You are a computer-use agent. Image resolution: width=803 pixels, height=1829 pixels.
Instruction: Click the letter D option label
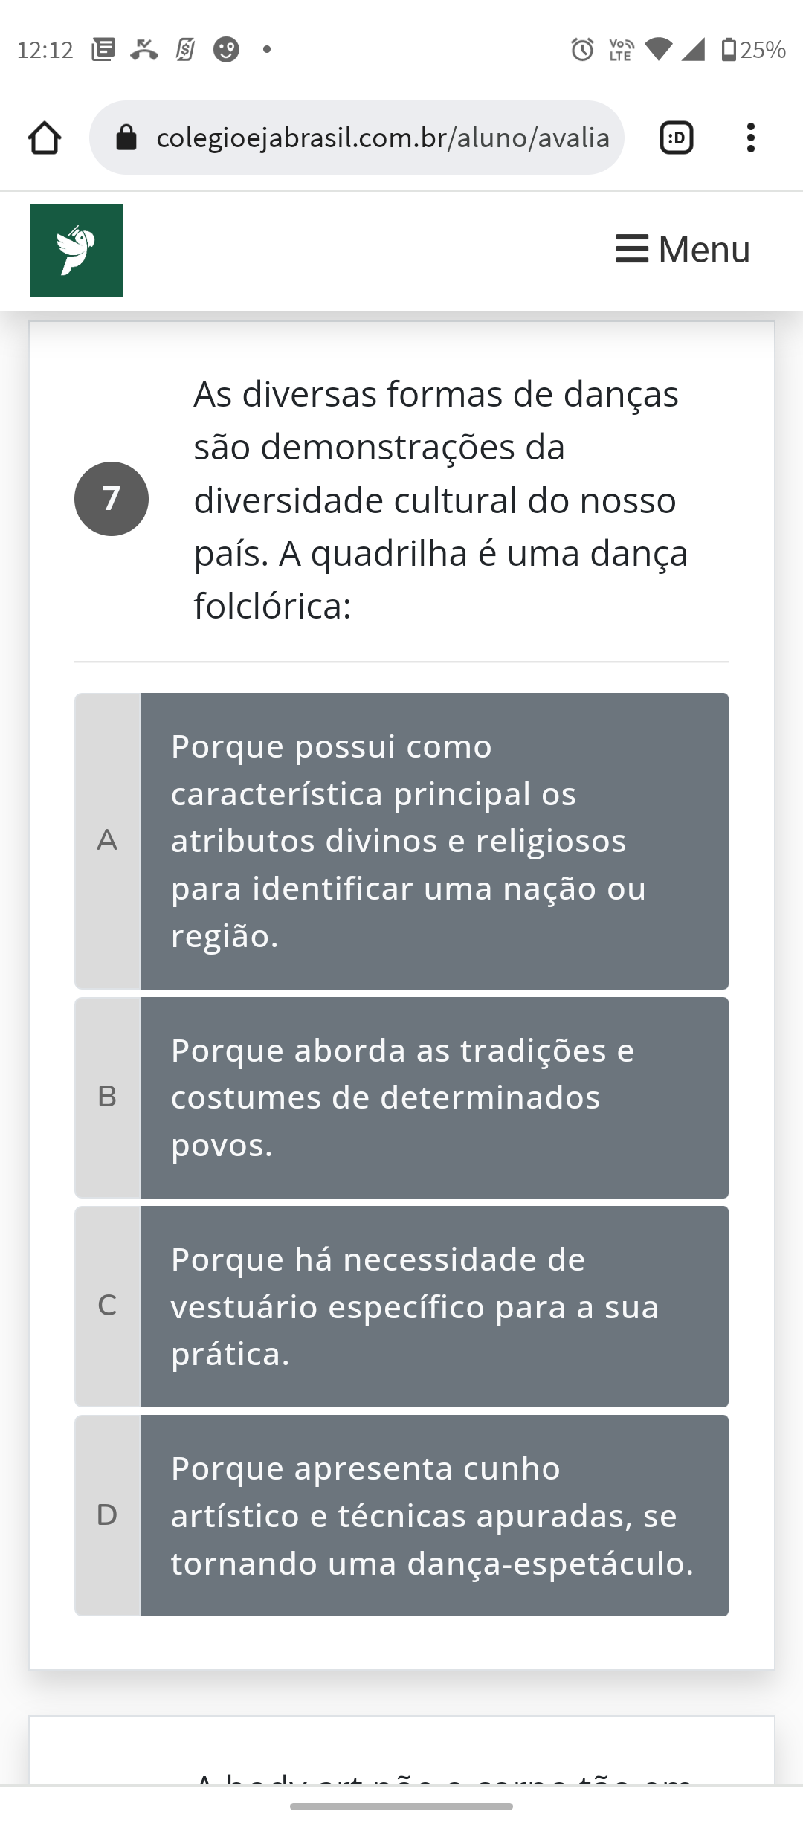107,1515
